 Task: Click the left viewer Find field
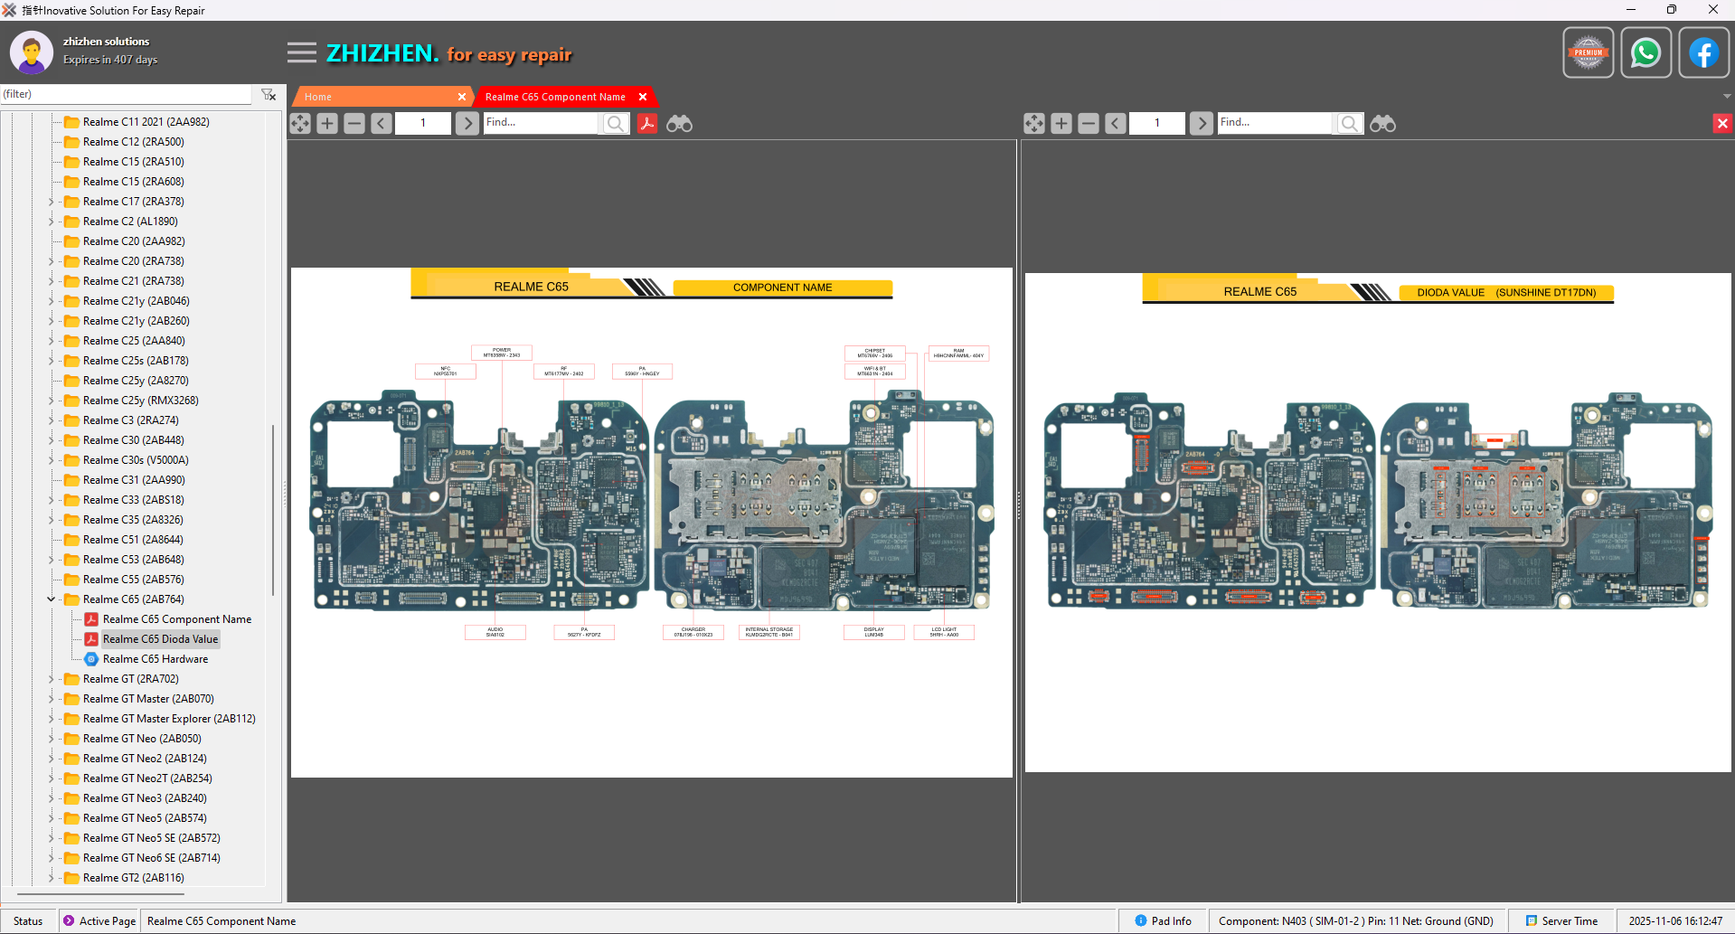542,123
